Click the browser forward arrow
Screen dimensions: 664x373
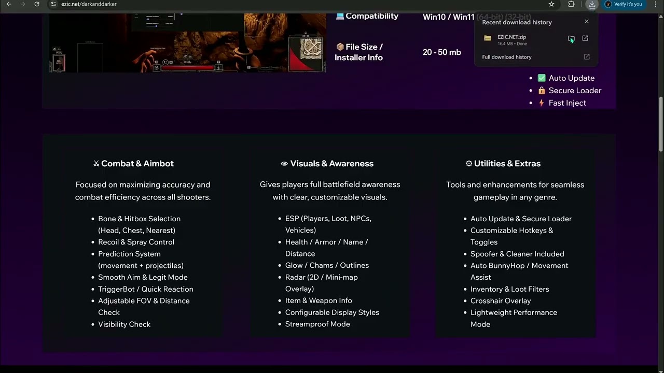click(23, 4)
